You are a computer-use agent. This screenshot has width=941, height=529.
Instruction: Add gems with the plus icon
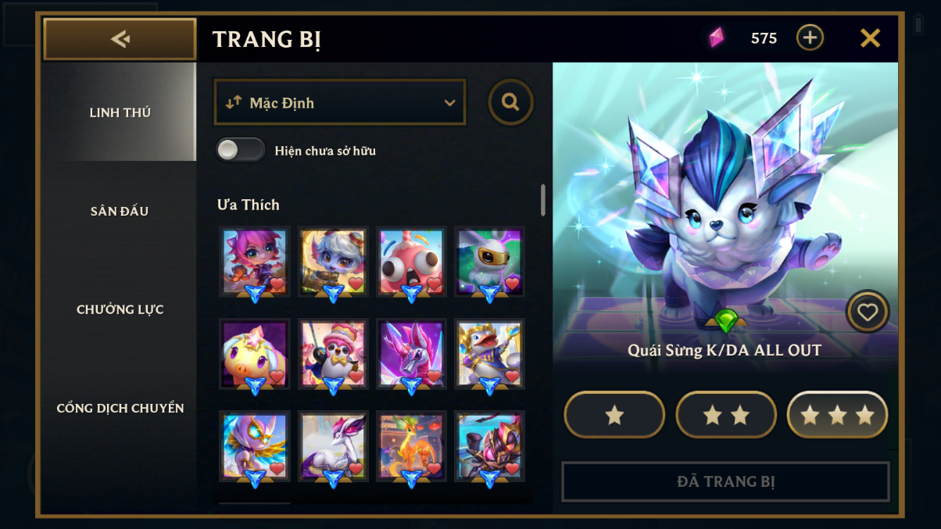click(x=810, y=38)
